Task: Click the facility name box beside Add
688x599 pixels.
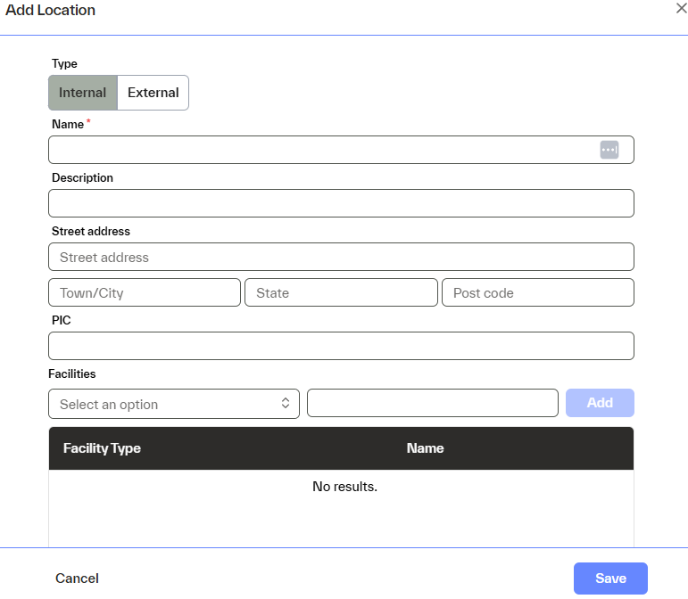Action: pyautogui.click(x=433, y=403)
